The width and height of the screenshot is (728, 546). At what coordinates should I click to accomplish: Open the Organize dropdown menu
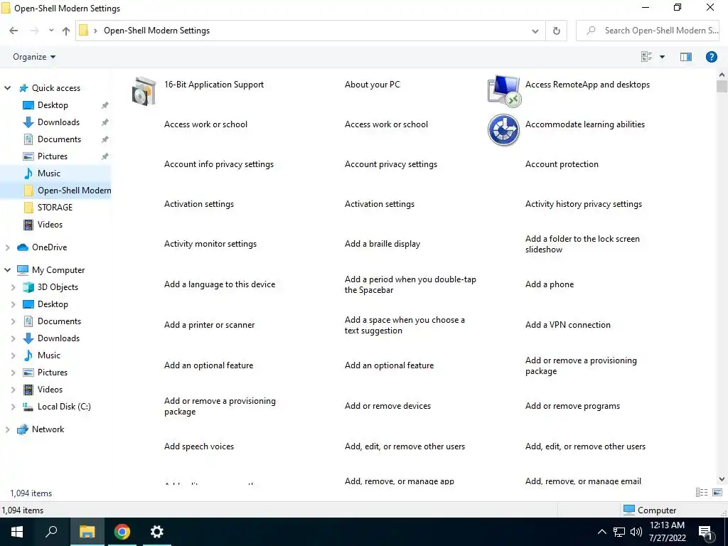coord(34,57)
